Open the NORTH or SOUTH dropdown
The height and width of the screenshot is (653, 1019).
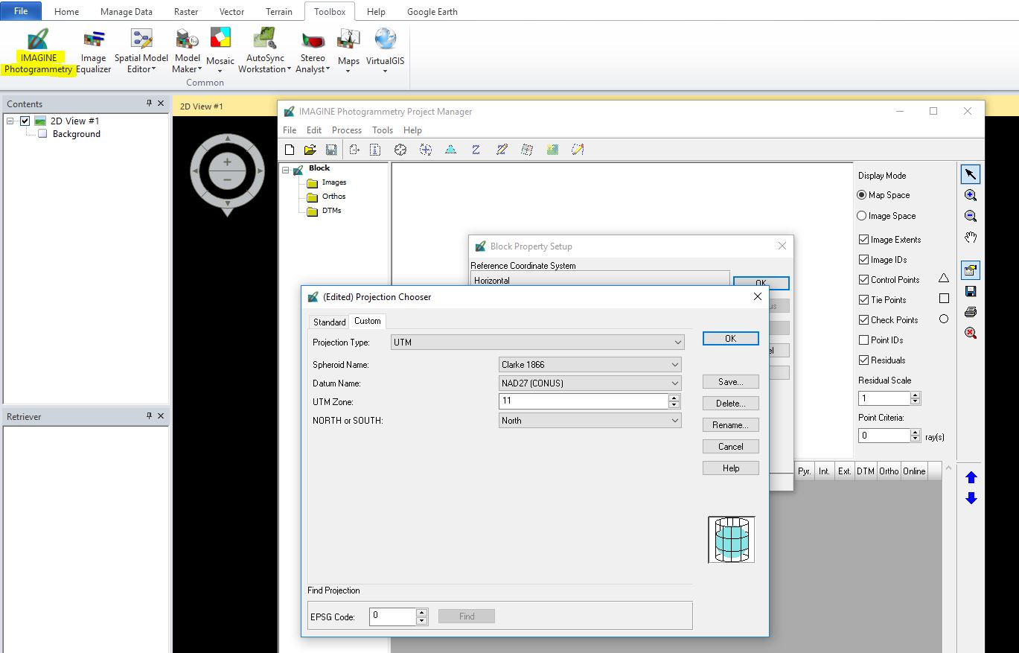pyautogui.click(x=590, y=421)
